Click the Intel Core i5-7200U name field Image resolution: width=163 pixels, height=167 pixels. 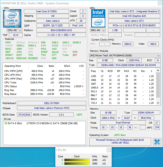tap(46, 11)
